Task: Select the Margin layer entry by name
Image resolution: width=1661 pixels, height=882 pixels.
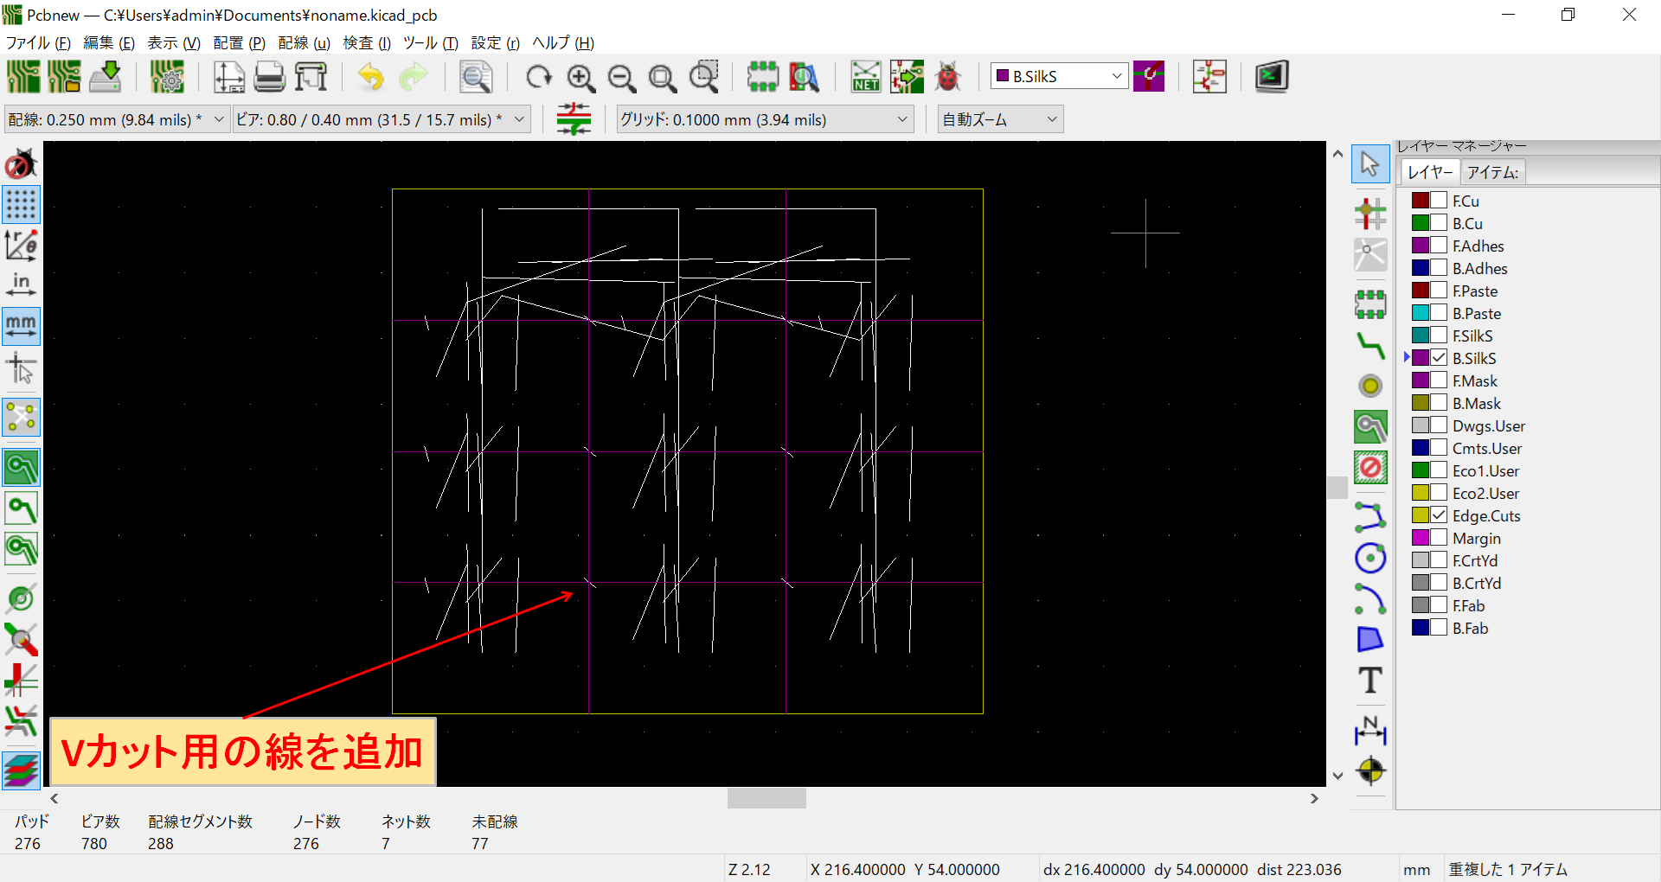Action: coord(1476,537)
